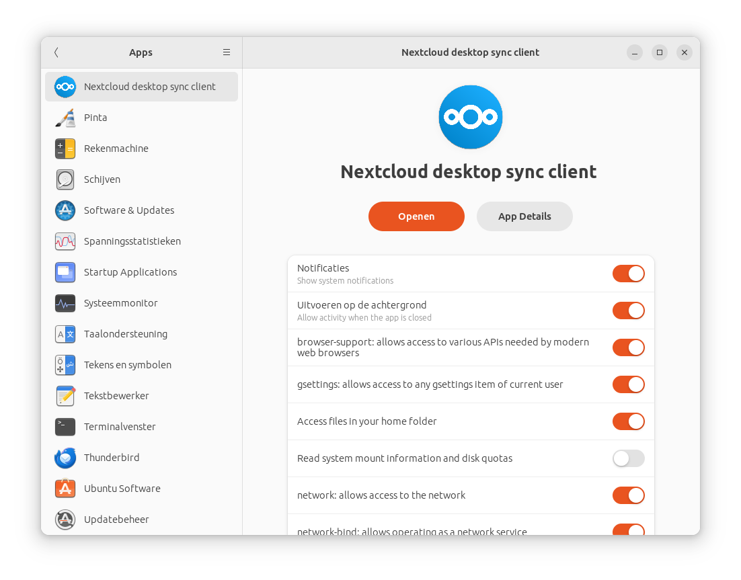Select the Nextcloud desktop sync client icon
This screenshot has width=741, height=580.
click(x=65, y=87)
